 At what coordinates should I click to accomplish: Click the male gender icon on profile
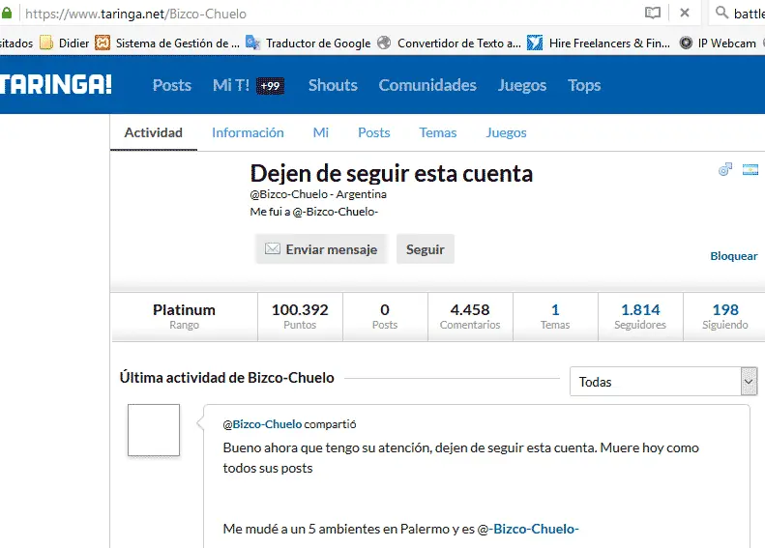pyautogui.click(x=725, y=170)
